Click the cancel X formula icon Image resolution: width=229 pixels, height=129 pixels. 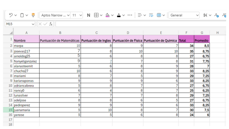40,24
